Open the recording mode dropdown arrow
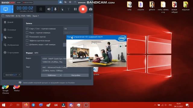 pos(12,9)
